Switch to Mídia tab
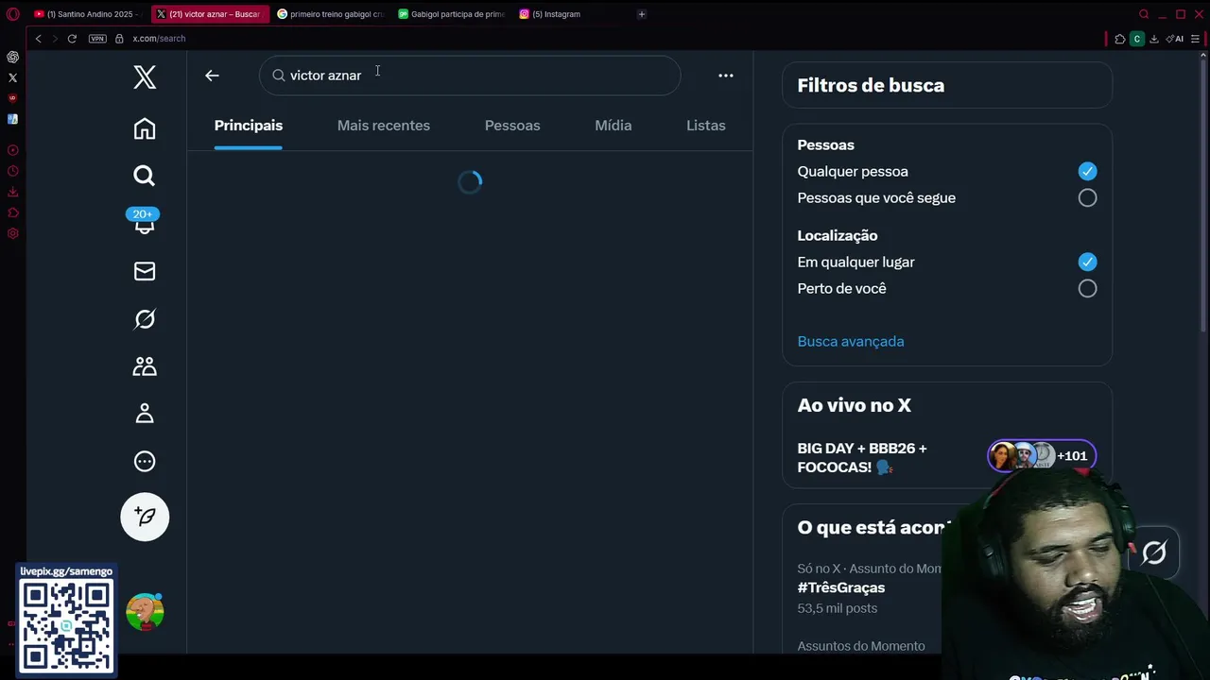 point(614,126)
